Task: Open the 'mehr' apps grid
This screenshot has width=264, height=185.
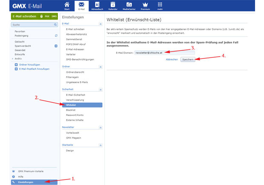Action: pos(160,6)
